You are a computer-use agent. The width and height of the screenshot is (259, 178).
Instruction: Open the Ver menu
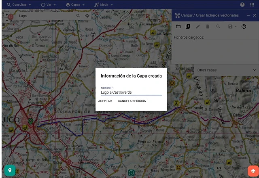(x=48, y=4)
